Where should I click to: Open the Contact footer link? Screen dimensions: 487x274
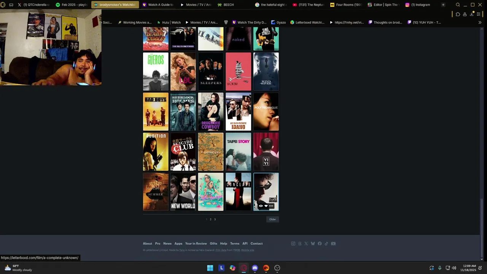click(x=256, y=244)
